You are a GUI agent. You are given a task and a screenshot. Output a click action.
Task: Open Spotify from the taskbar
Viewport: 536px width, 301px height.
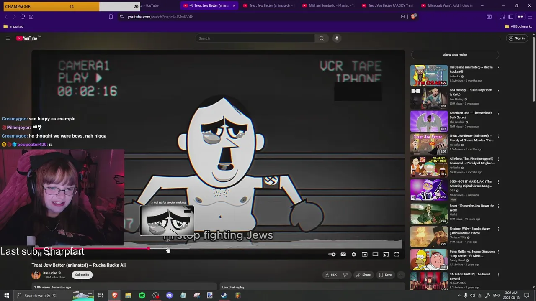coord(142,296)
